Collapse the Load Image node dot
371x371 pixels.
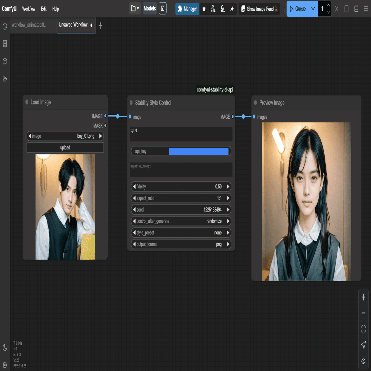pyautogui.click(x=27, y=102)
